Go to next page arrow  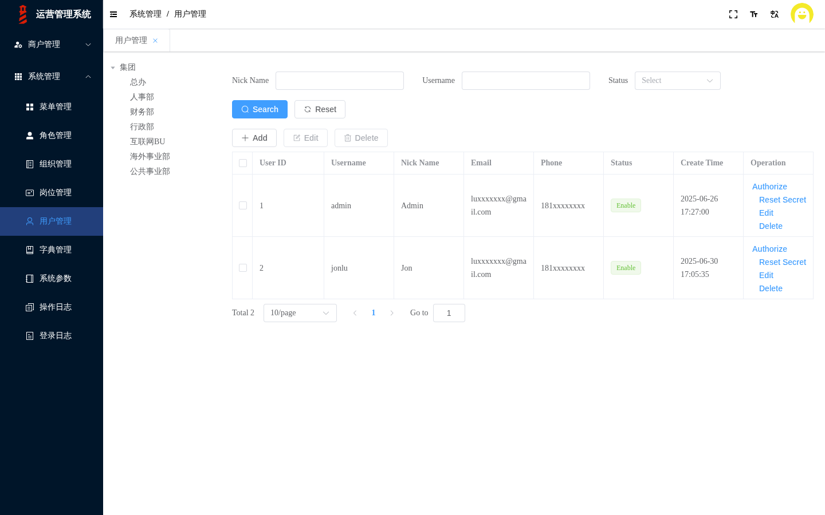coord(392,313)
